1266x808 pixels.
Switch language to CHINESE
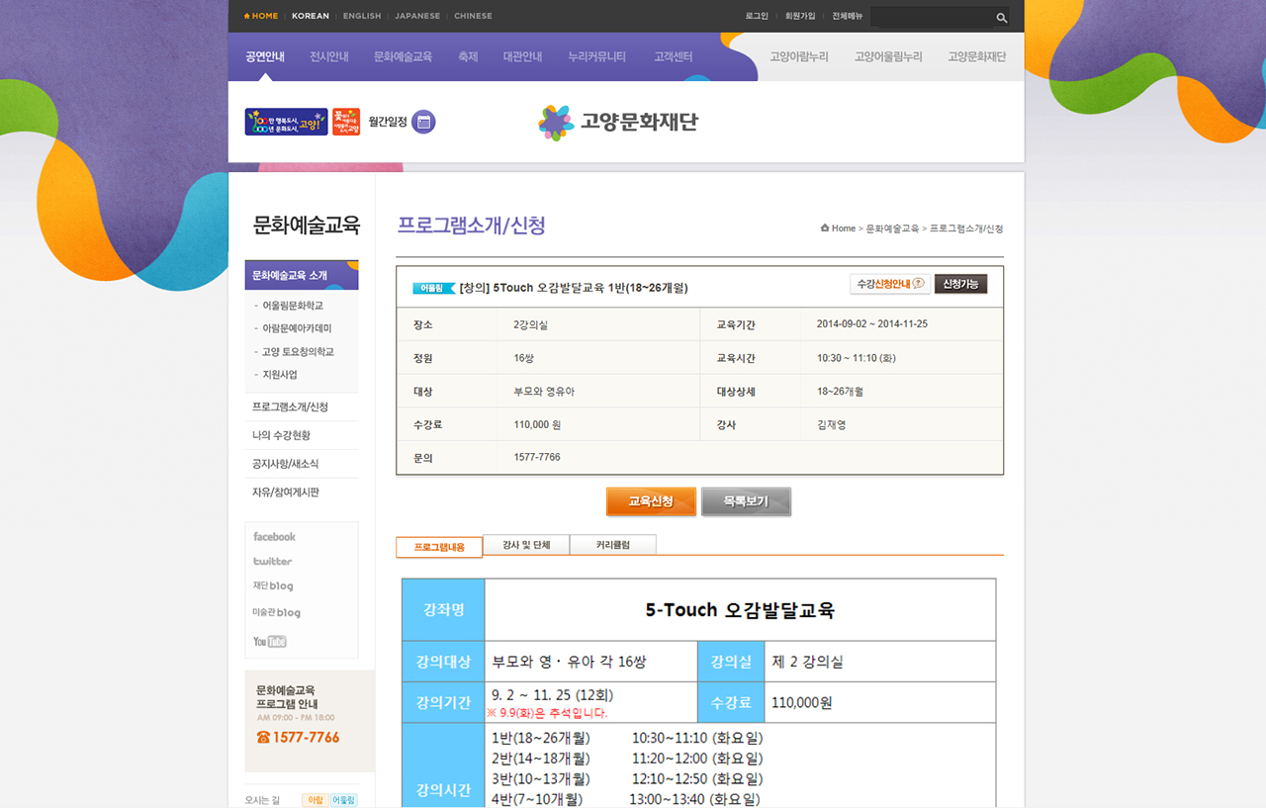tap(473, 16)
